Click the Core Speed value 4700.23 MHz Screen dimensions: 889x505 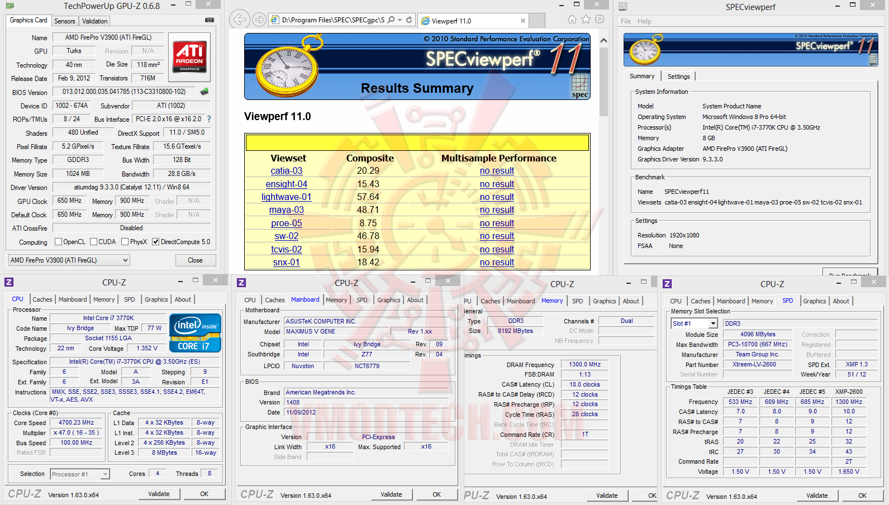click(77, 423)
